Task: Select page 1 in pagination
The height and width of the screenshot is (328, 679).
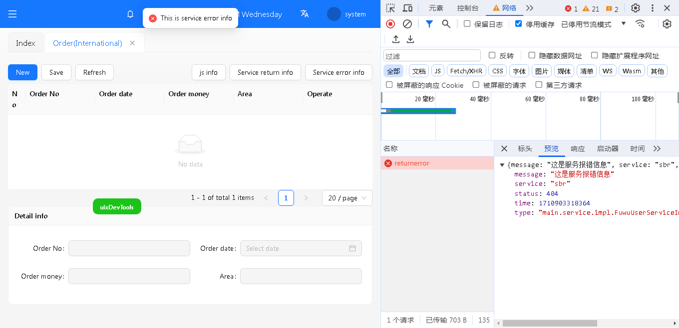Action: tap(286, 198)
